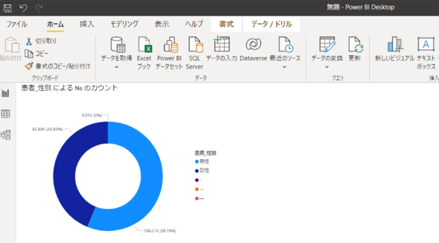Viewport: 439px width, 243px height.
Task: Open the ファイル menu tab
Action: 17,24
